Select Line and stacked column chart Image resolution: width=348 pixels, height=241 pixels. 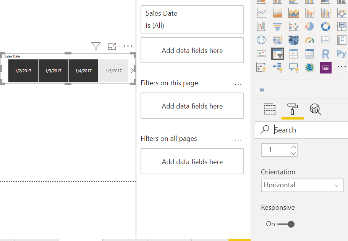tap(309, 13)
